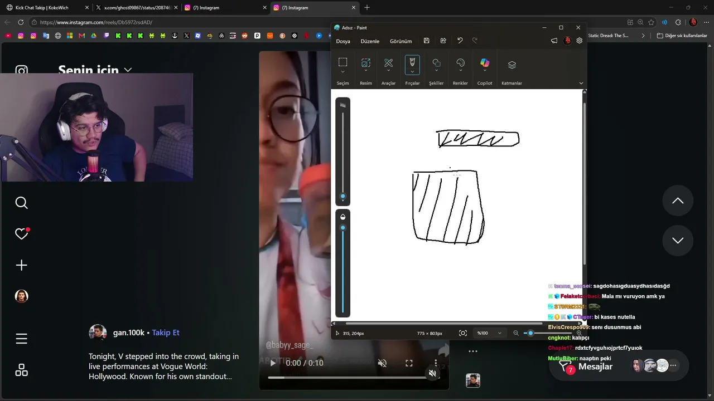Click the browser address bar URL
Image resolution: width=714 pixels, height=401 pixels.
(x=96, y=22)
